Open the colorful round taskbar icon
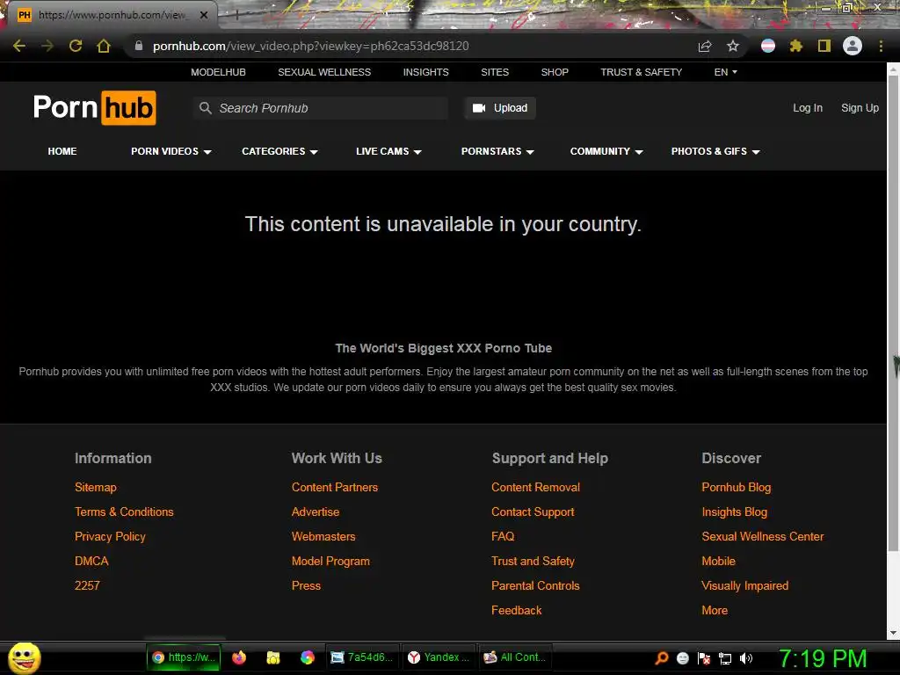900x675 pixels. point(308,657)
